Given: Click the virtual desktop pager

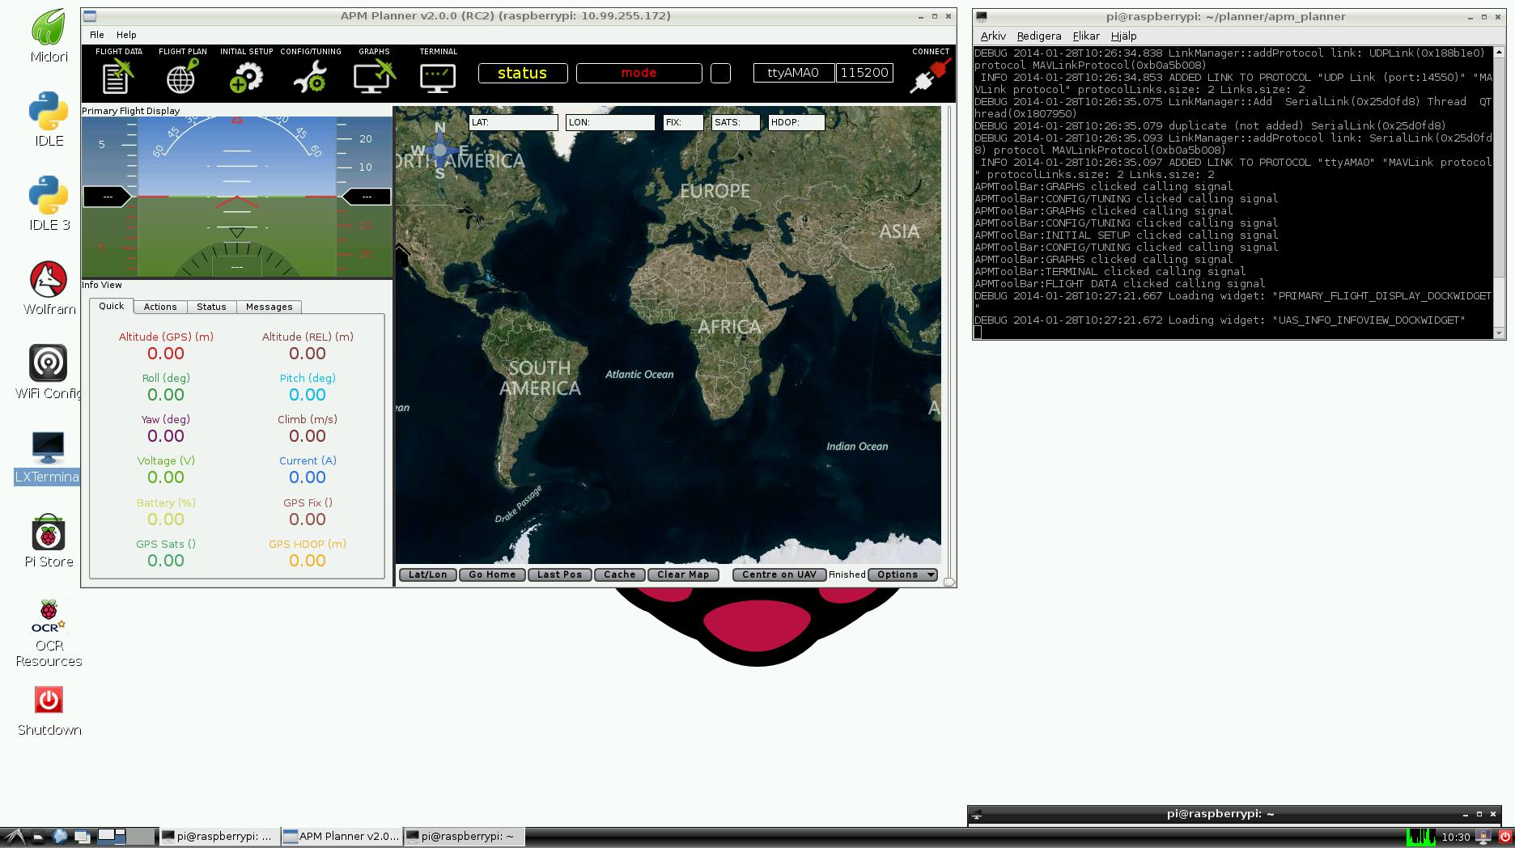Looking at the screenshot, I should click(x=126, y=837).
